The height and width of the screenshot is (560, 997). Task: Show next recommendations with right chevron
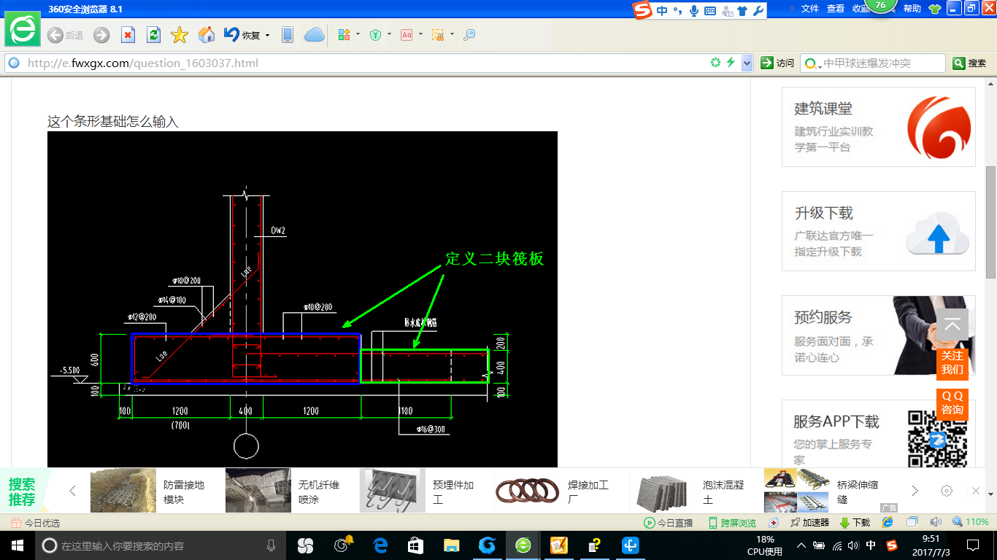pyautogui.click(x=915, y=491)
